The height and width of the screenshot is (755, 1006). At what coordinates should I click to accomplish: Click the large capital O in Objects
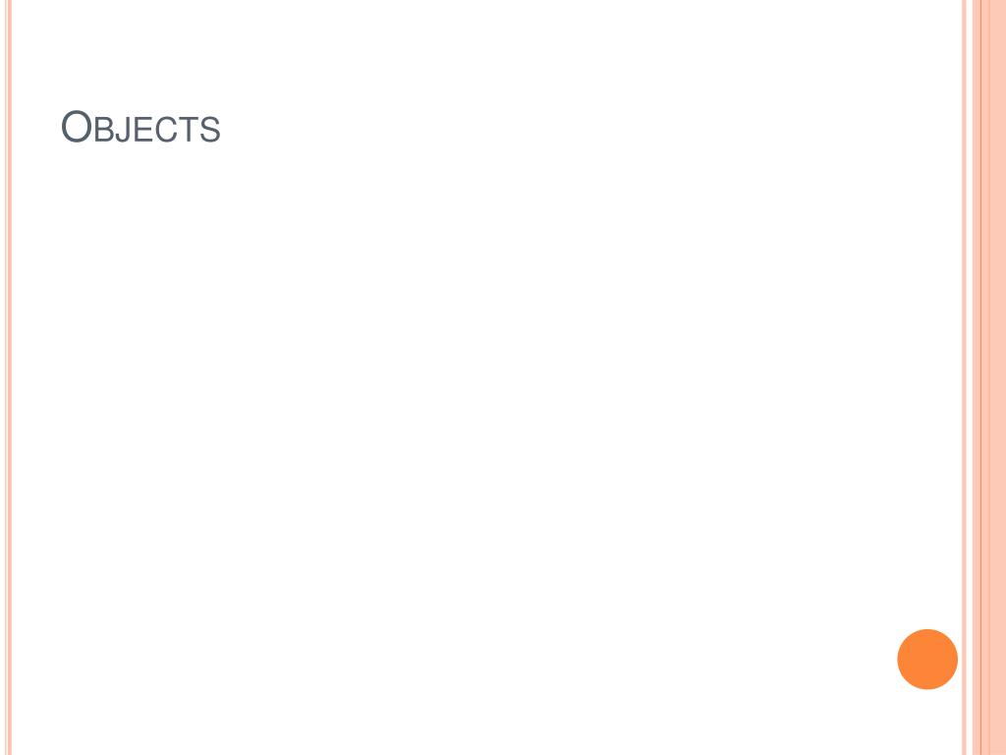[76, 127]
